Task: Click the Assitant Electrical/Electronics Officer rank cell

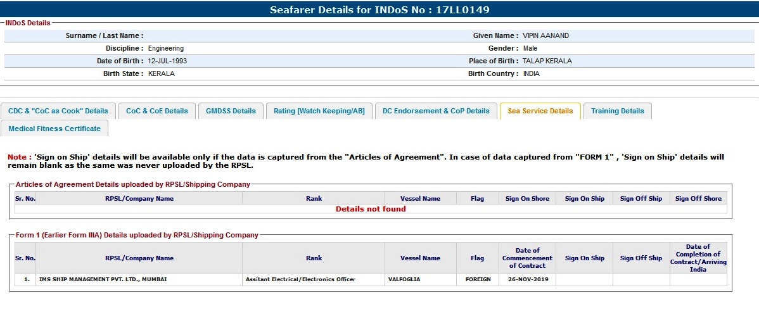Action: click(300, 279)
